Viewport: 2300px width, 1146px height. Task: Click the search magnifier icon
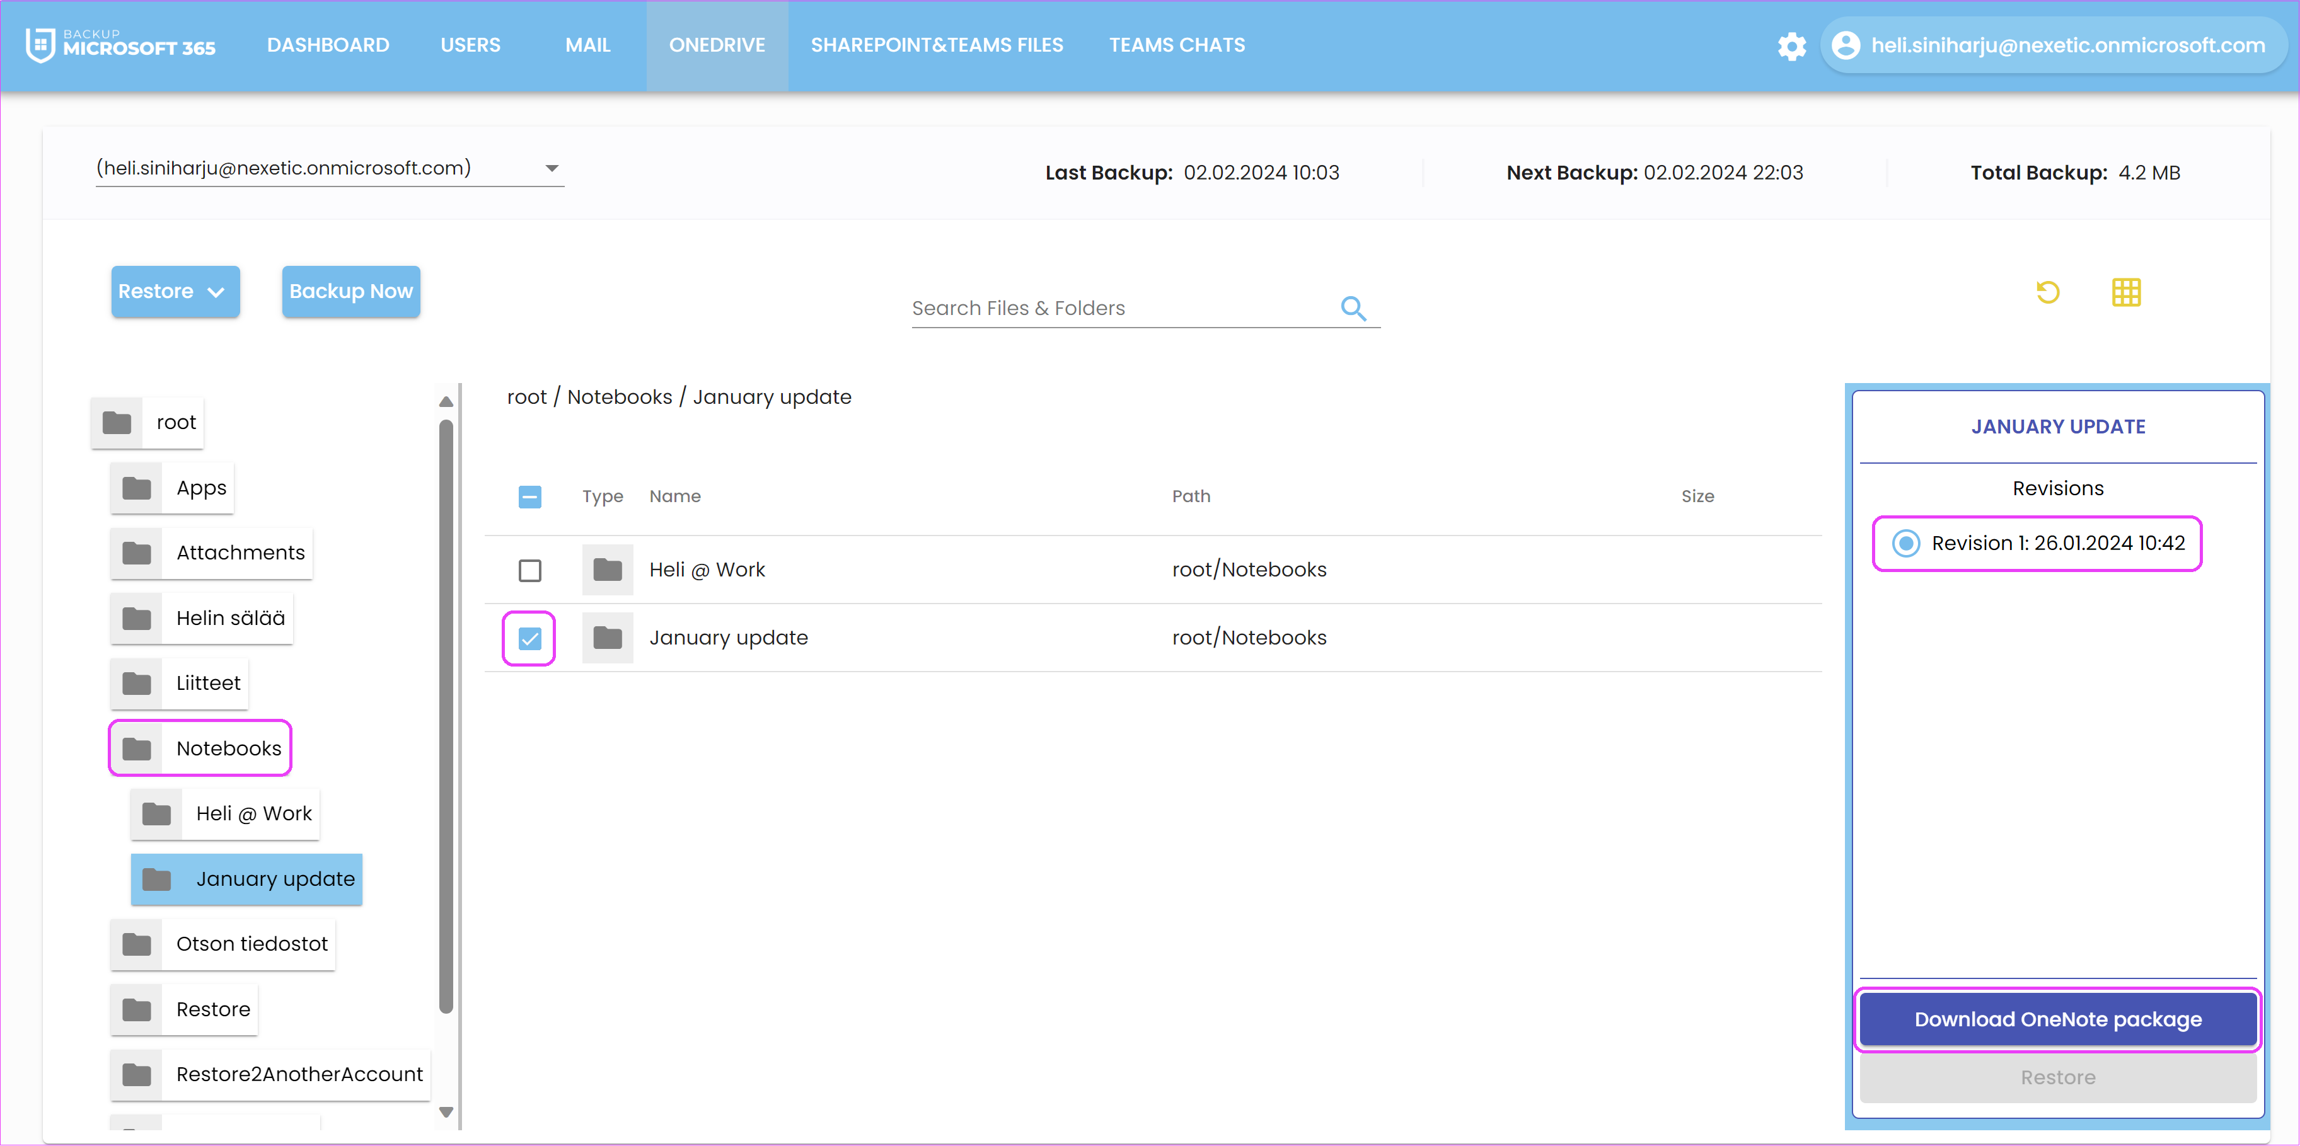tap(1353, 308)
